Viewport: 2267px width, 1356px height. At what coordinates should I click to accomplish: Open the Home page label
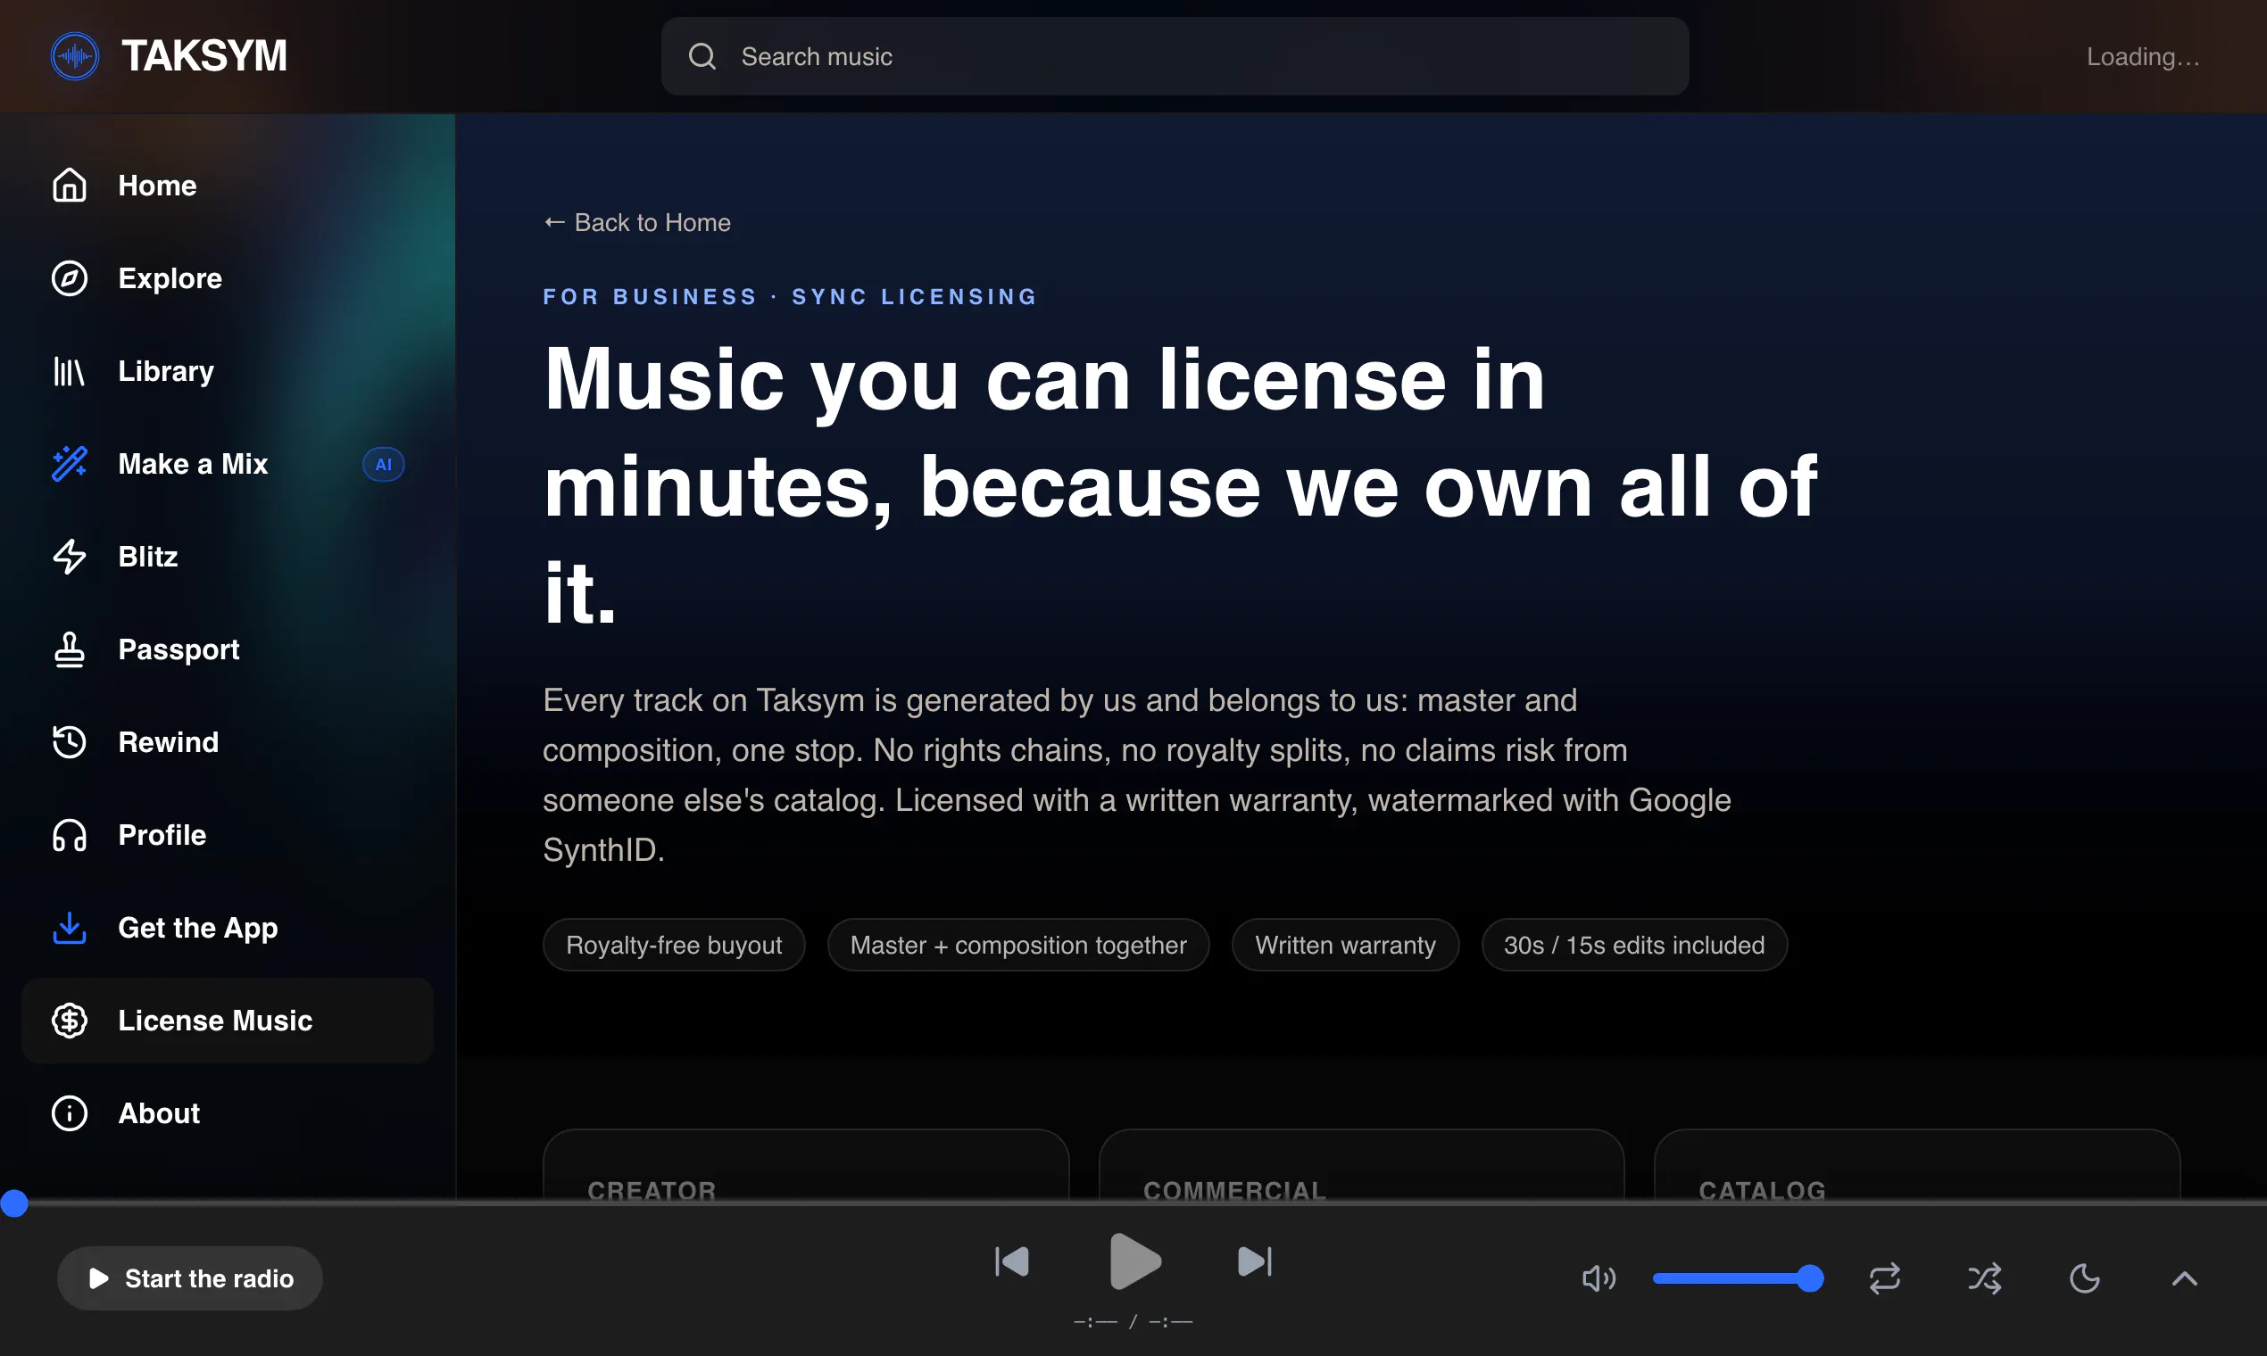click(x=157, y=186)
